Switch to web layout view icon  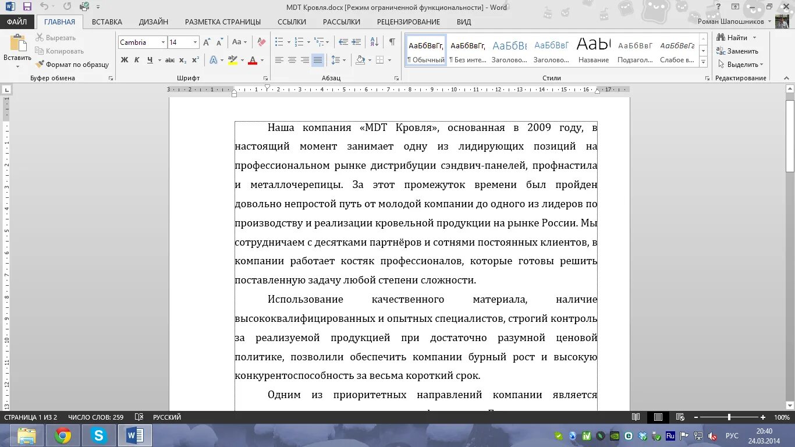click(679, 417)
